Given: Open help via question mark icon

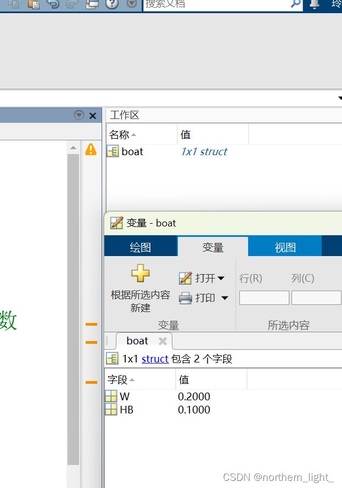Looking at the screenshot, I should coord(112,4).
